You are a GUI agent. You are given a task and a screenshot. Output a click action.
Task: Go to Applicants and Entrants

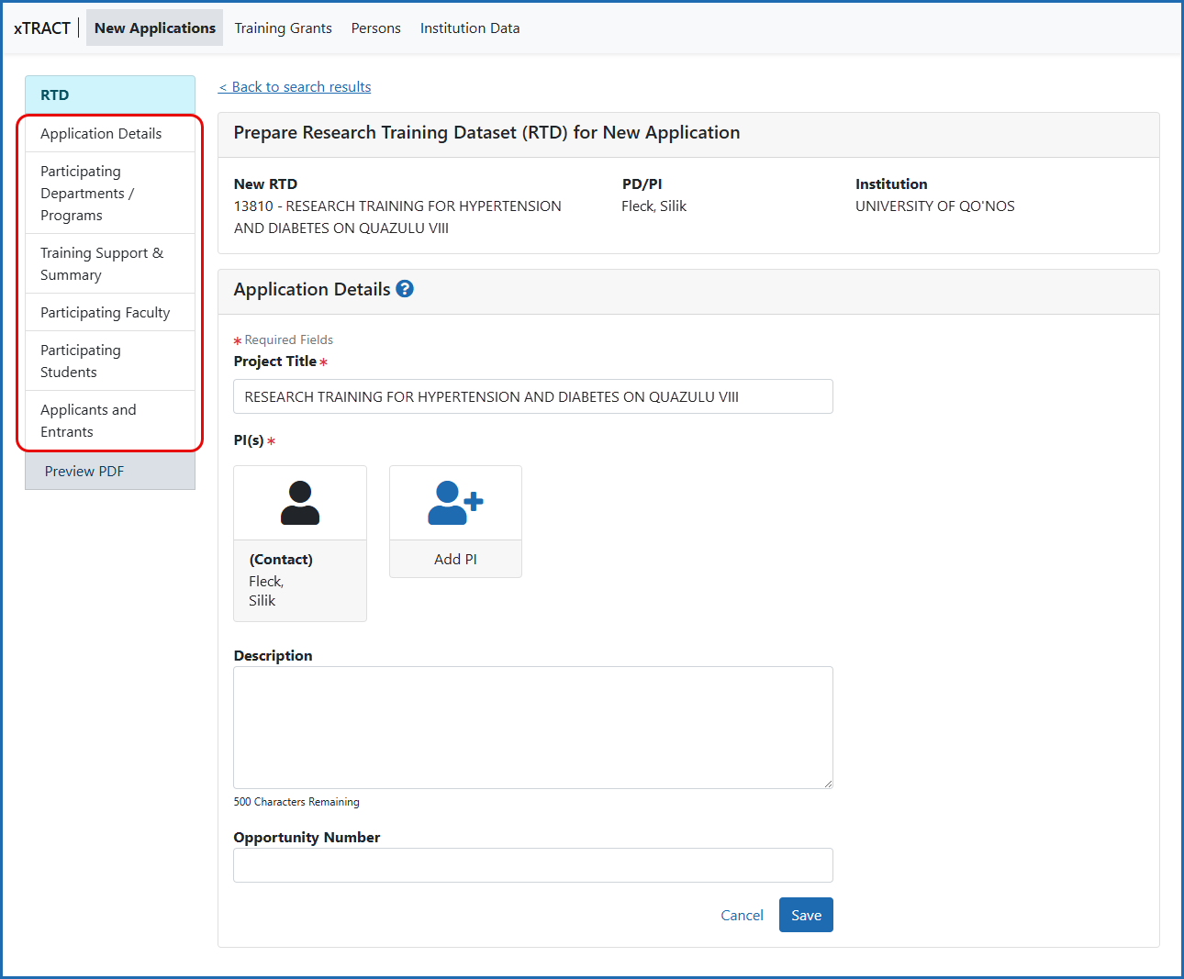[88, 420]
